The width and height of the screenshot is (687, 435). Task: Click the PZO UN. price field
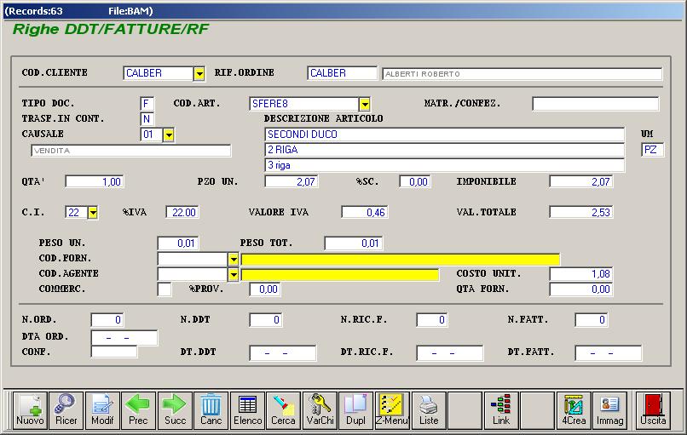tap(292, 181)
